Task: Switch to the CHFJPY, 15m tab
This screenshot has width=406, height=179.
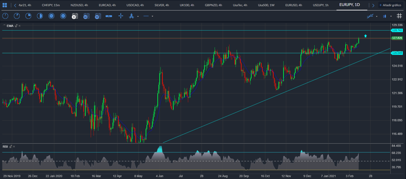Action: click(51, 5)
